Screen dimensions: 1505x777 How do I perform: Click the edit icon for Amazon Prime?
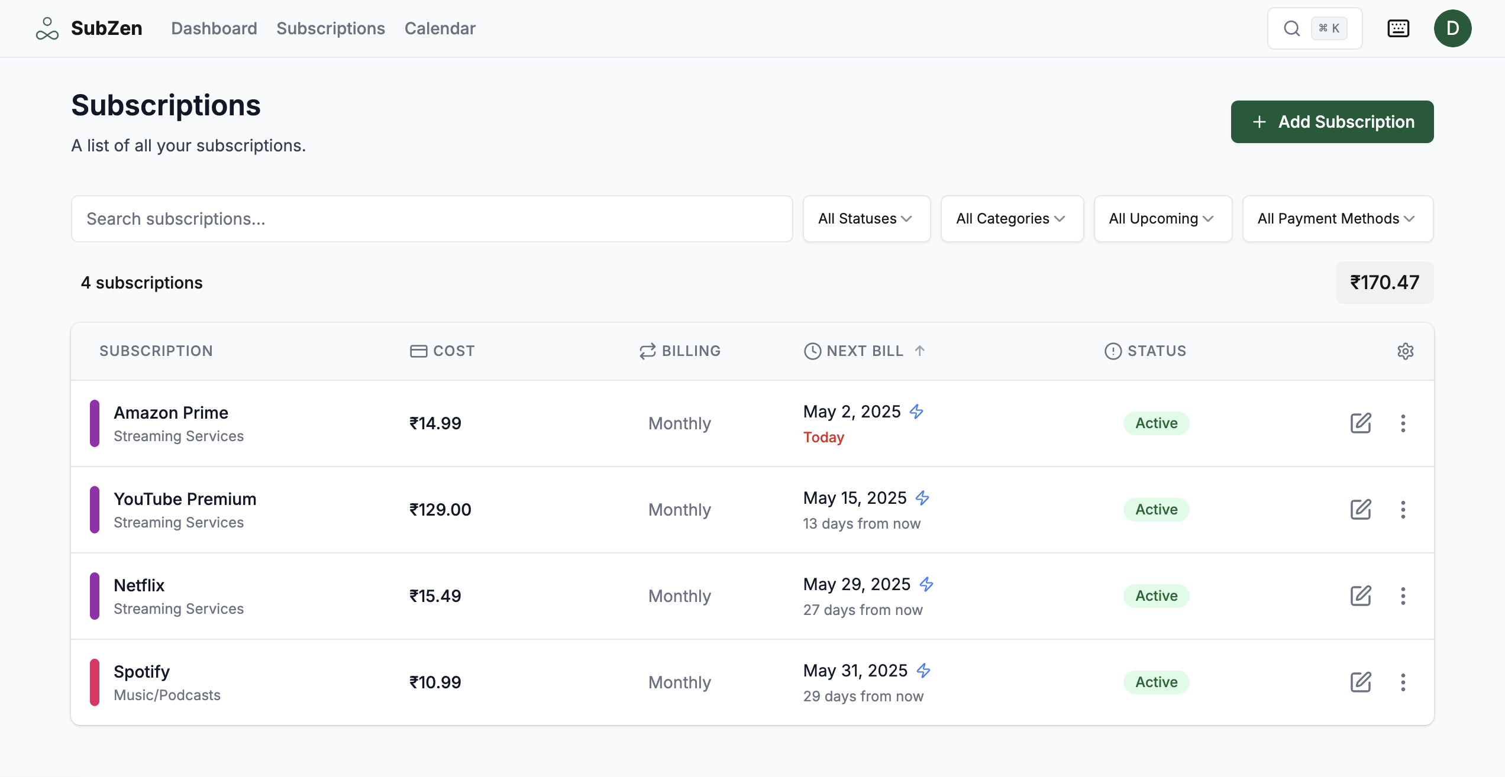pos(1360,423)
